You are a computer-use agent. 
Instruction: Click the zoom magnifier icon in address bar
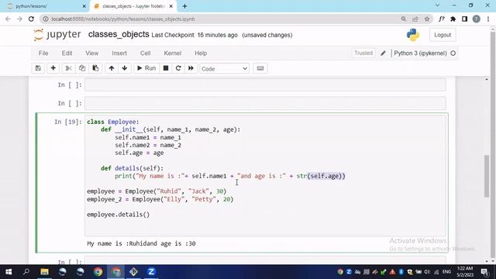pyautogui.click(x=404, y=19)
